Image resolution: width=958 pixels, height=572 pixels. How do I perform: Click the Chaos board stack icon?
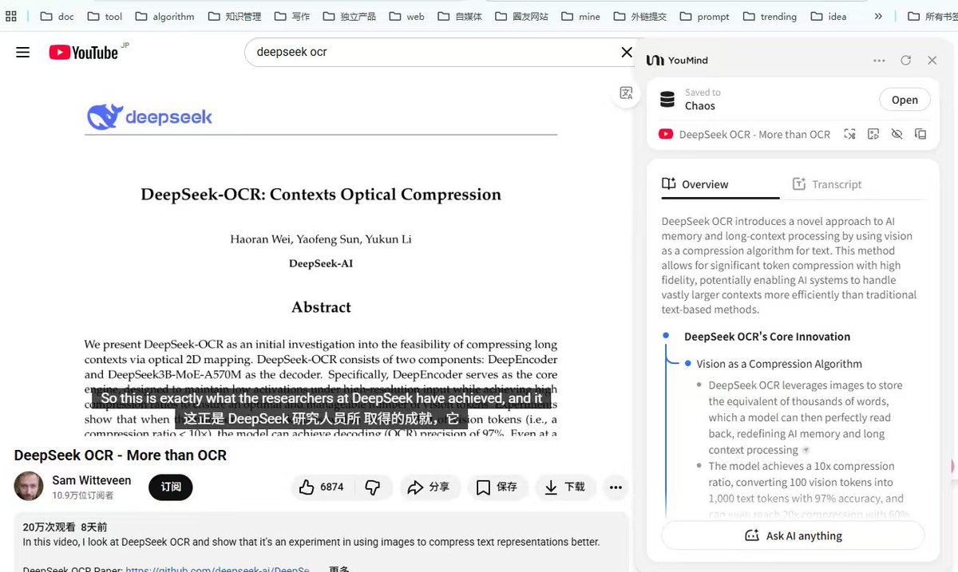[667, 100]
